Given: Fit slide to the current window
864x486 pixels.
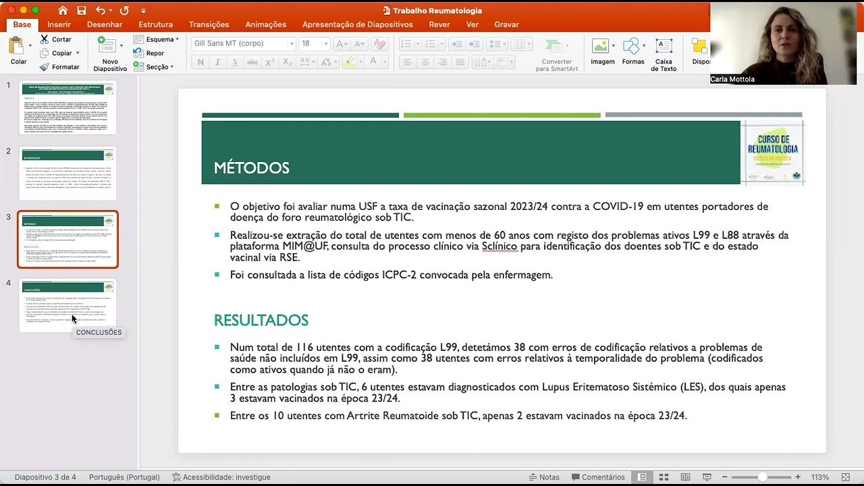Looking at the screenshot, I should coord(846,477).
